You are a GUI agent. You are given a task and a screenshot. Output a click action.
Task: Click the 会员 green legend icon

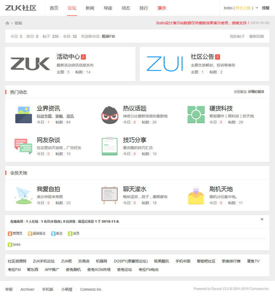point(70,233)
